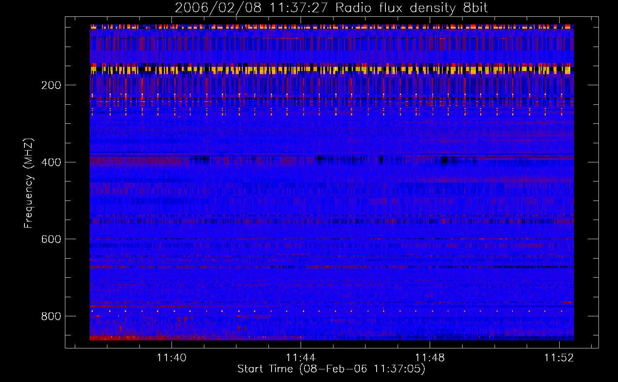The image size is (618, 382).
Task: Select the Frequency (MHZ) axis label
Action: coord(29,183)
